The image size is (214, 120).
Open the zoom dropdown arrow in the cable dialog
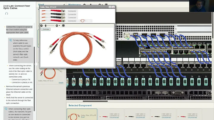coord(59,26)
